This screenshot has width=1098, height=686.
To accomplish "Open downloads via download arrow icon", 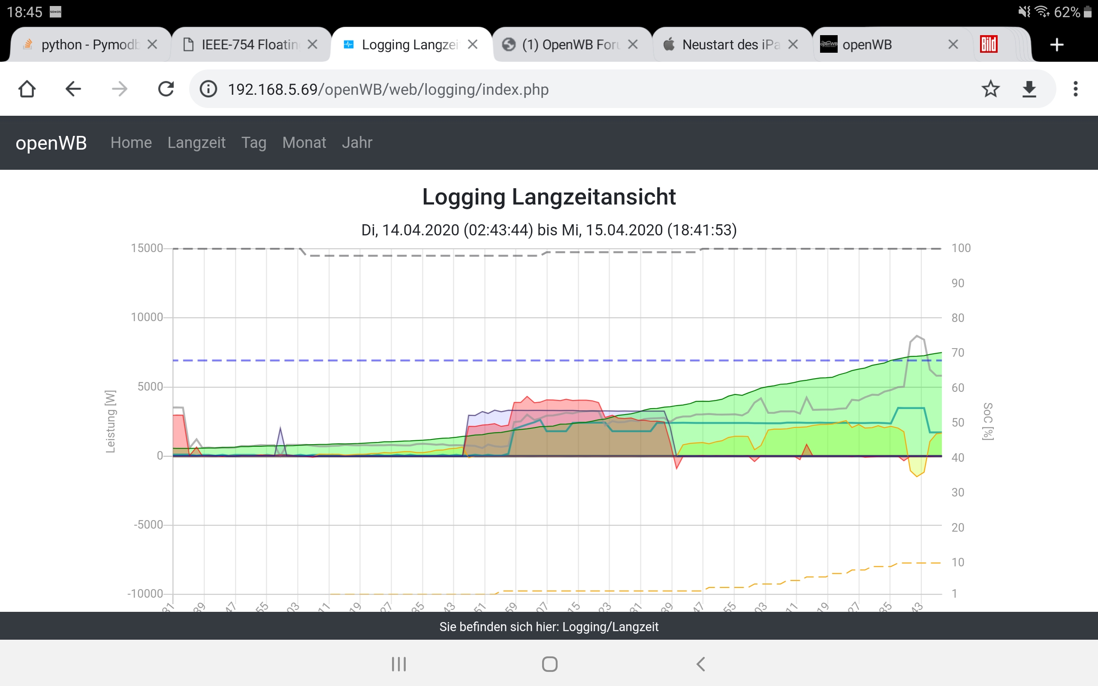I will point(1029,89).
